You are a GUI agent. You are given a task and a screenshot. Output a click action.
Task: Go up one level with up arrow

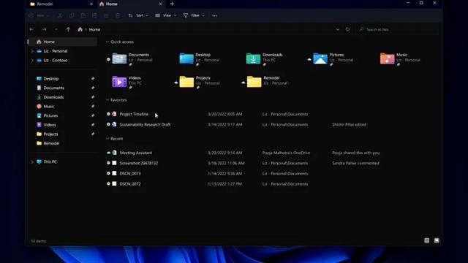pyautogui.click(x=68, y=29)
